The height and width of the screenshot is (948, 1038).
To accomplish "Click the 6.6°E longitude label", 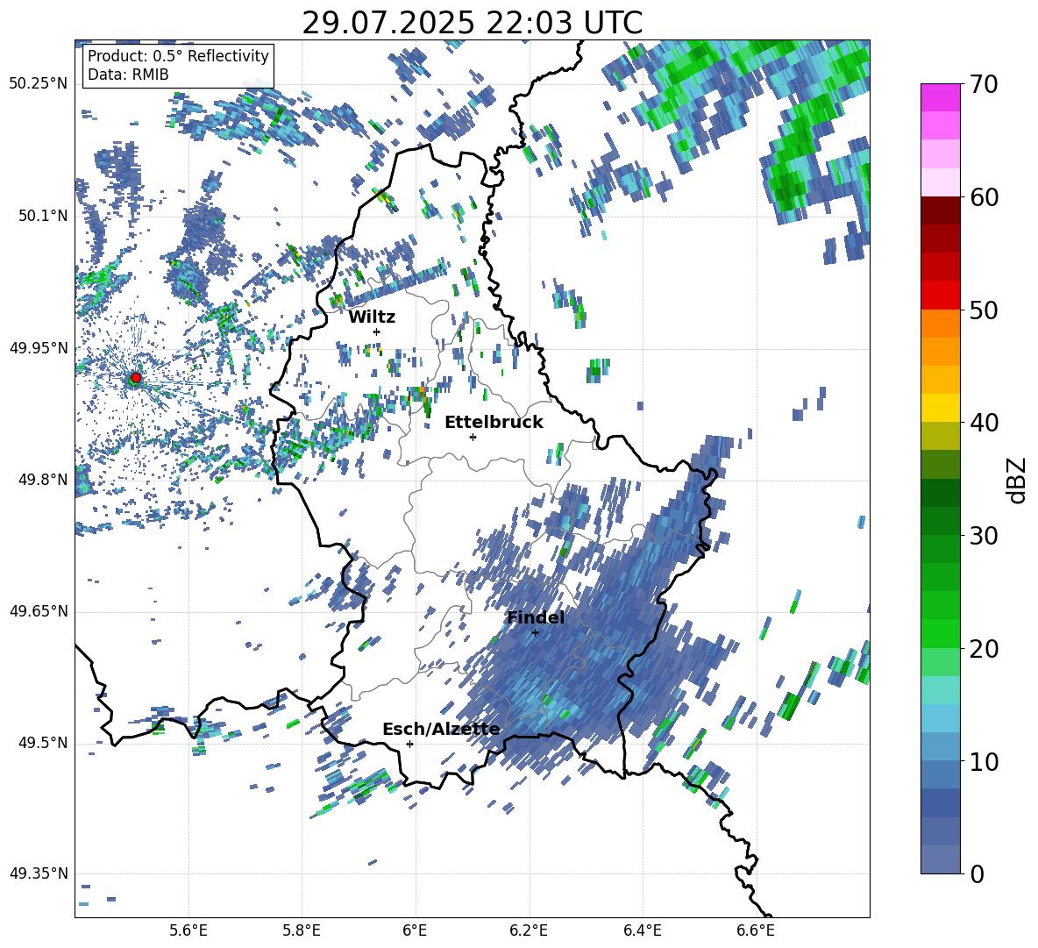I will (x=756, y=930).
